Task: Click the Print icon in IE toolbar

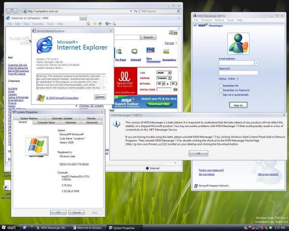Action: click(x=114, y=24)
